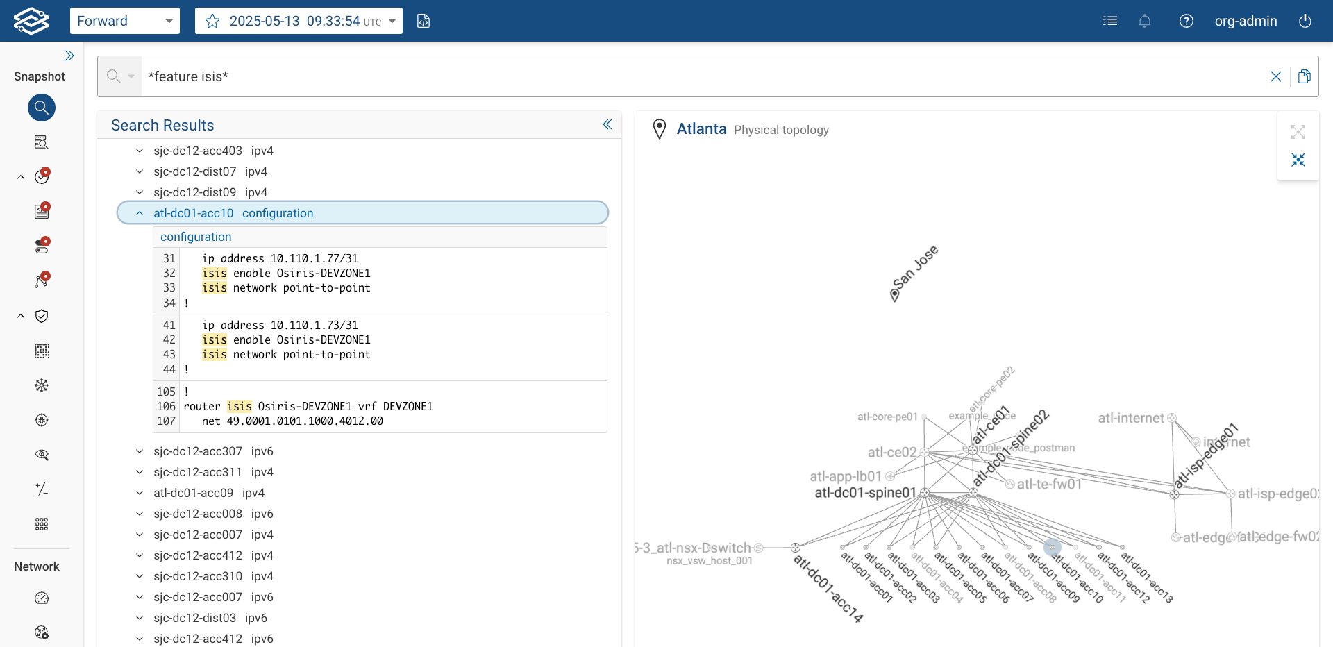This screenshot has width=1333, height=647.
Task: Collapse the atl-dc01-acc10 configuration result
Action: [140, 213]
